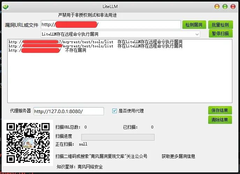Click the 正在扫描 null status value

[83, 144]
